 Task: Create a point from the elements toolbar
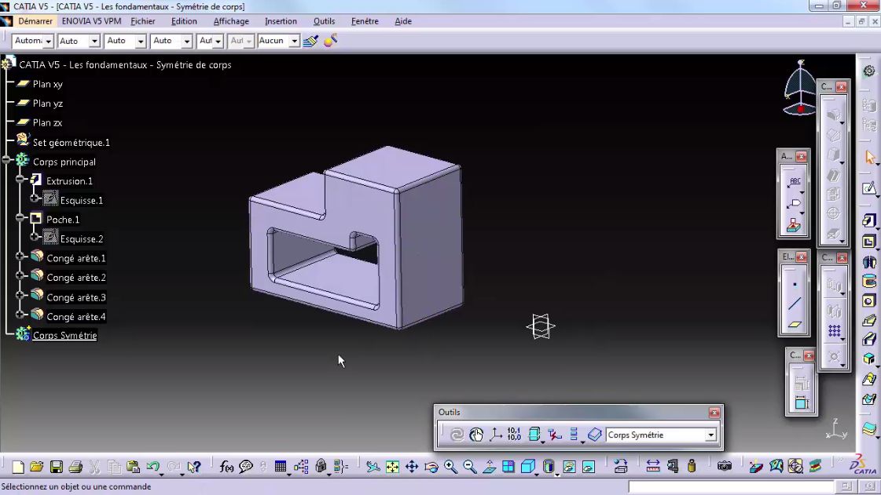tap(795, 284)
